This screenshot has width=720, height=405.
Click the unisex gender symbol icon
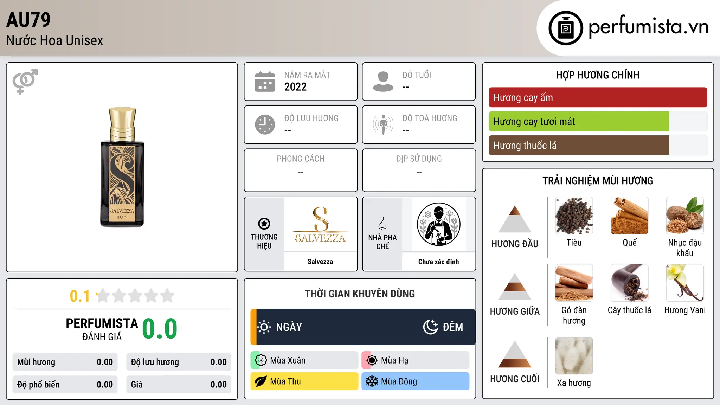(25, 81)
